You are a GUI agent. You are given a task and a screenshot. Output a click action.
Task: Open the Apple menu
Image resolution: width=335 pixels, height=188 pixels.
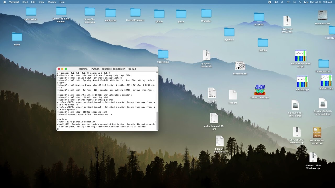[4, 2]
